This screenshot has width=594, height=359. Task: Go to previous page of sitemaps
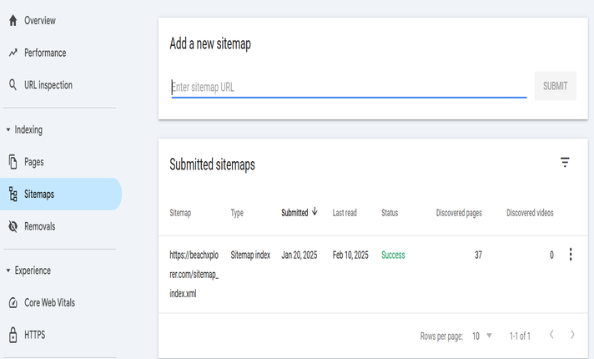(551, 335)
